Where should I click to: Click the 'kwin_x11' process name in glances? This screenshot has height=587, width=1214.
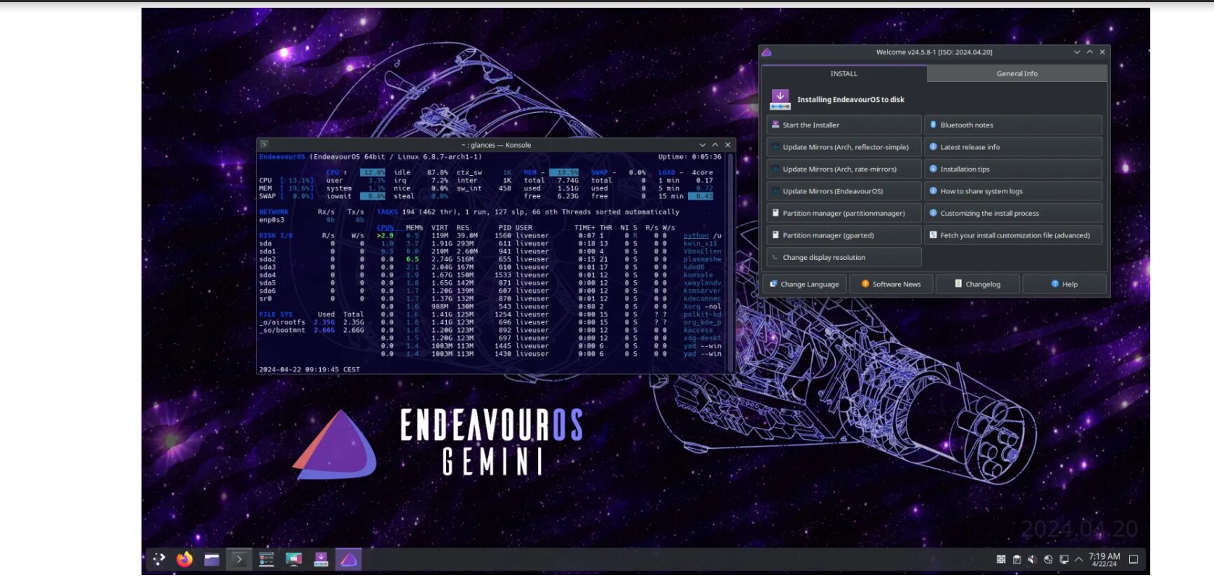tap(701, 243)
